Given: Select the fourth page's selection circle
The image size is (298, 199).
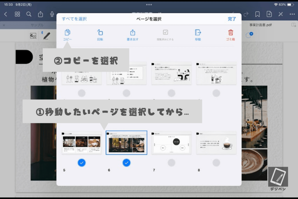Looking at the screenshot, I should coord(216,93).
